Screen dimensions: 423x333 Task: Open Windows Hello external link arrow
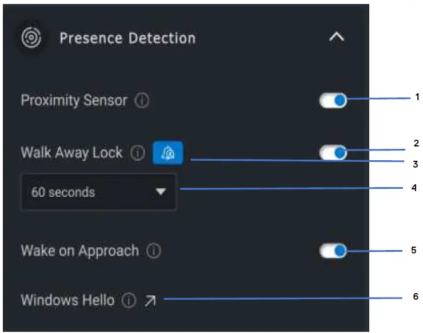click(x=150, y=300)
